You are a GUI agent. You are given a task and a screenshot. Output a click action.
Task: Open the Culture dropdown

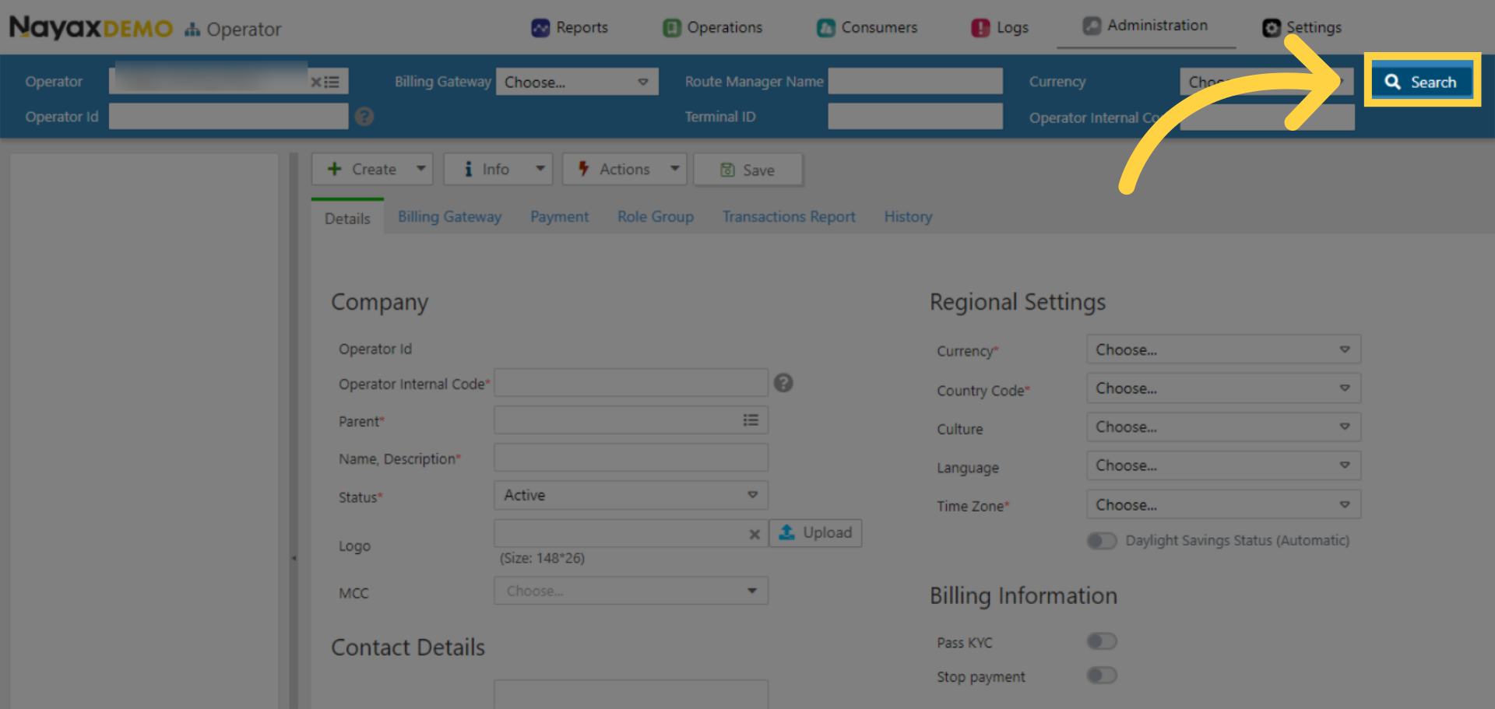(1224, 426)
